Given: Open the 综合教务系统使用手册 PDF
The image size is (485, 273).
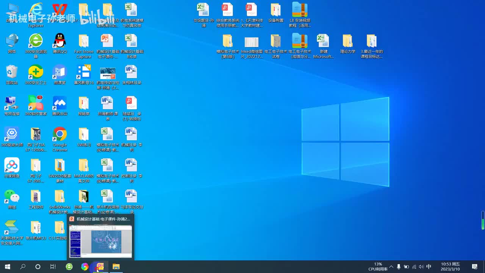Looking at the screenshot, I should pos(228,15).
